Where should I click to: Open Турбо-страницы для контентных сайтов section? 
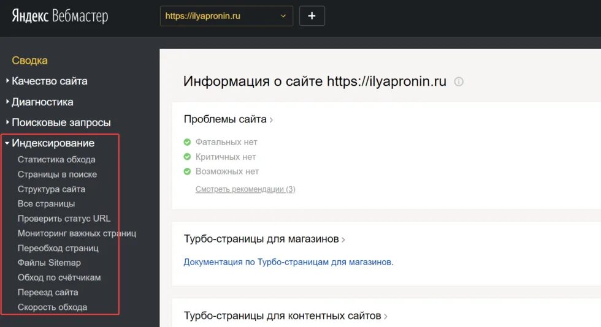point(286,316)
